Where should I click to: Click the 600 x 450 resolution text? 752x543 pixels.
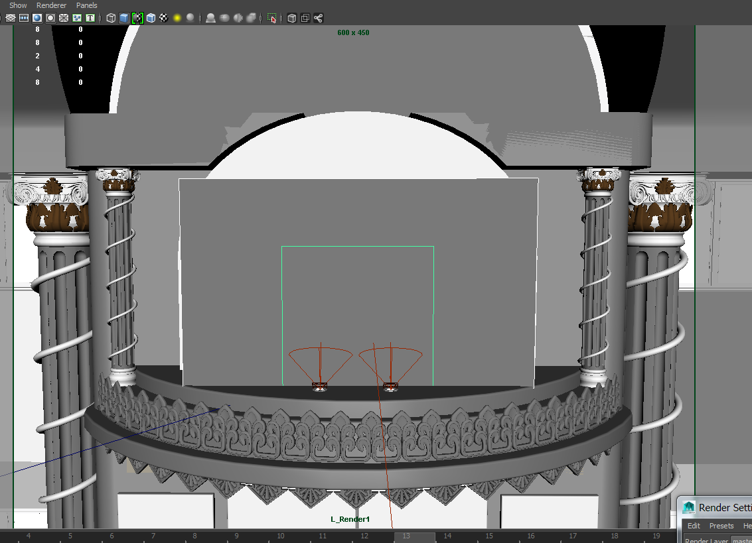pyautogui.click(x=353, y=32)
